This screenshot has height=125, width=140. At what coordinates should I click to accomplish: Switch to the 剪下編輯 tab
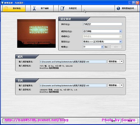click(42, 8)
